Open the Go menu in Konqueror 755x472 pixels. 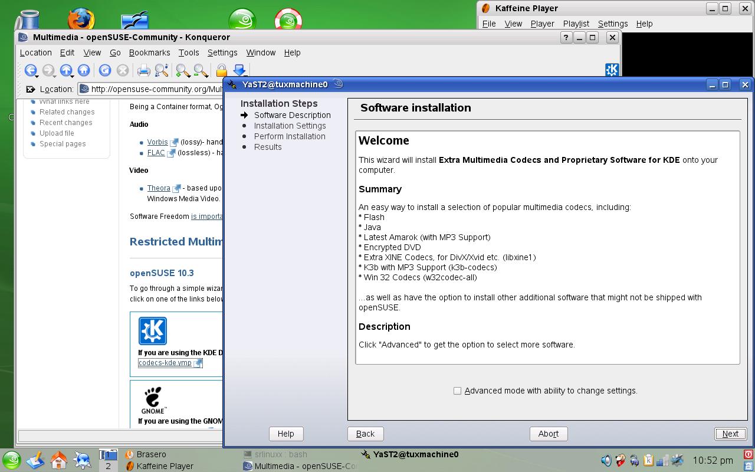[x=115, y=53]
